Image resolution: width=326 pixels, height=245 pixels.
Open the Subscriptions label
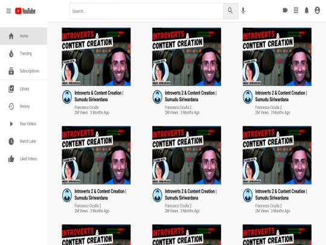coord(30,71)
